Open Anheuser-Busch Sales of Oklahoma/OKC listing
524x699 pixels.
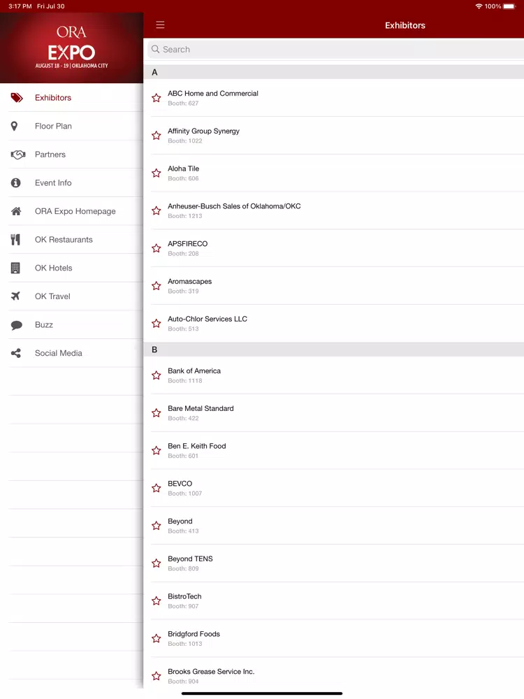pyautogui.click(x=334, y=210)
